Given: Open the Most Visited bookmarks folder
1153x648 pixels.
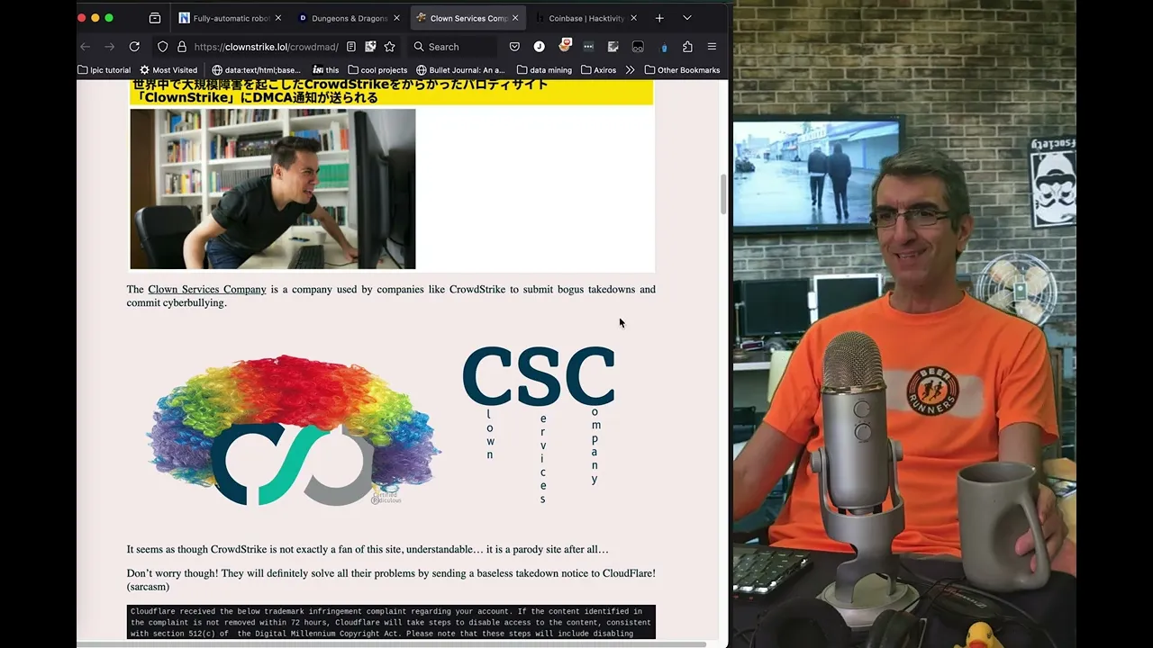Looking at the screenshot, I should pos(168,69).
